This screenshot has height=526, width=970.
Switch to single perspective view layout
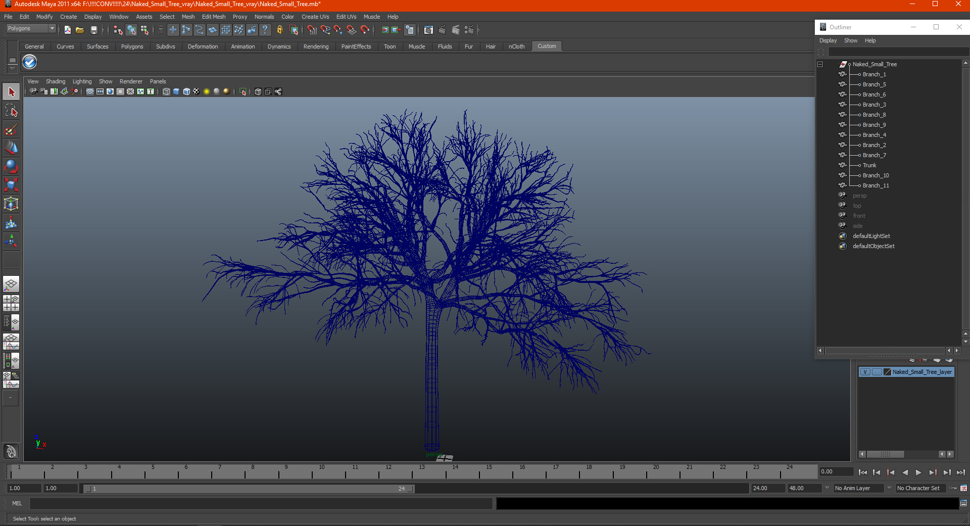[x=11, y=284]
